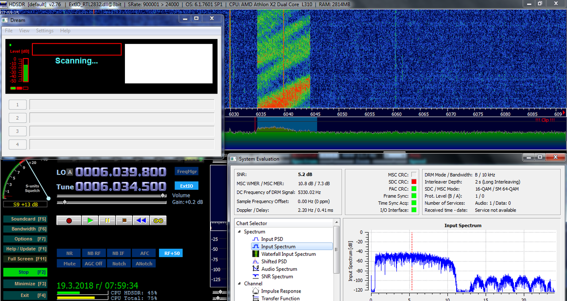Select the Waterfall Input Spectrum chart icon
This screenshot has width=567, height=301.
tap(256, 254)
